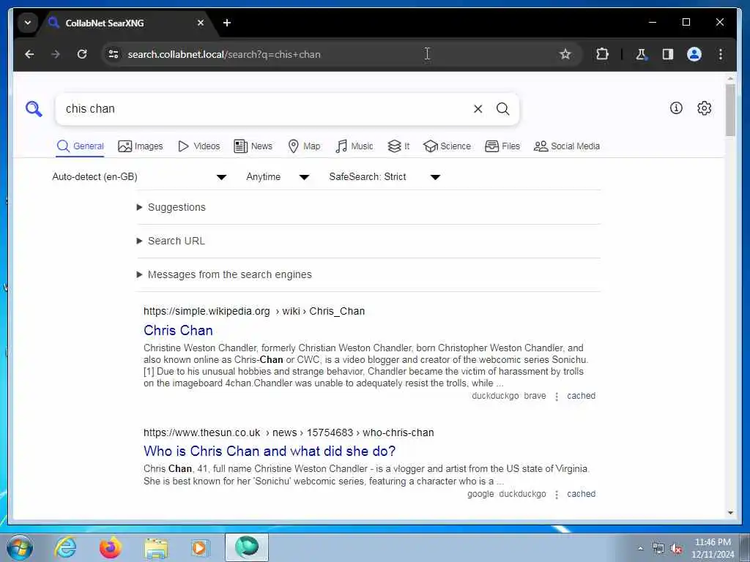Screen dimensions: 750x562
Task: Switch to the Music category tab
Action: 354,146
